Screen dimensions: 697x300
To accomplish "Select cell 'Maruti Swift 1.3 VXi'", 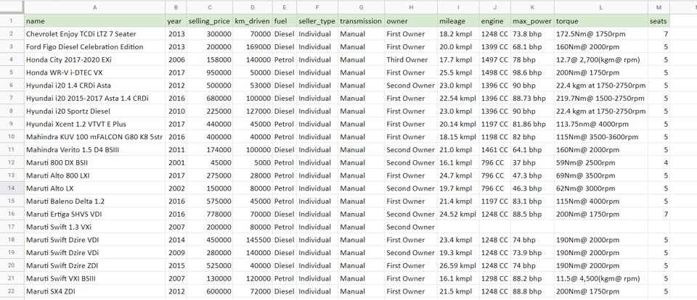I will pos(94,227).
